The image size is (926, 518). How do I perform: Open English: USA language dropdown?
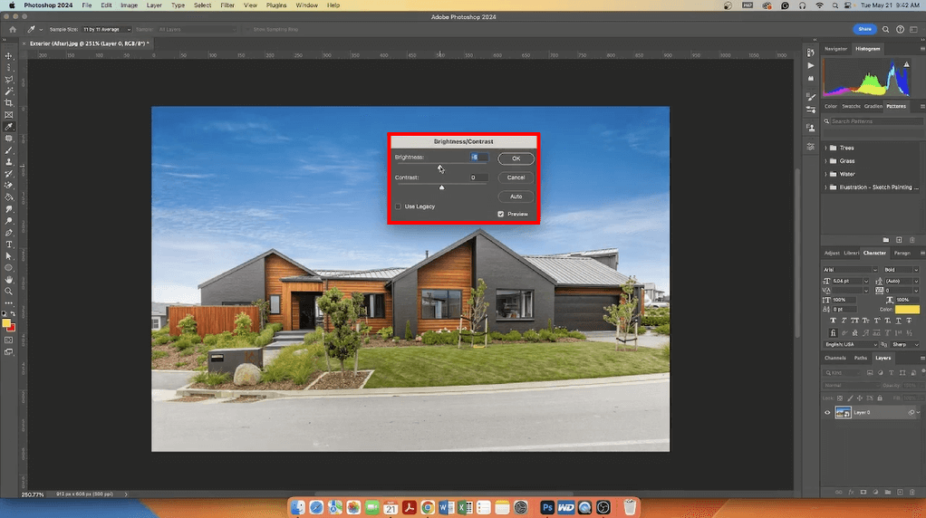(851, 344)
